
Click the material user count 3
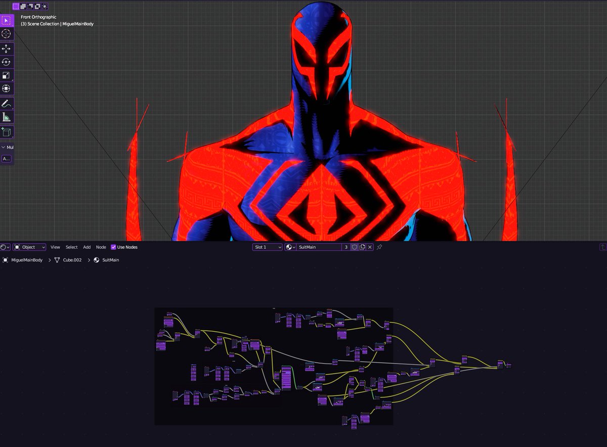(x=346, y=247)
